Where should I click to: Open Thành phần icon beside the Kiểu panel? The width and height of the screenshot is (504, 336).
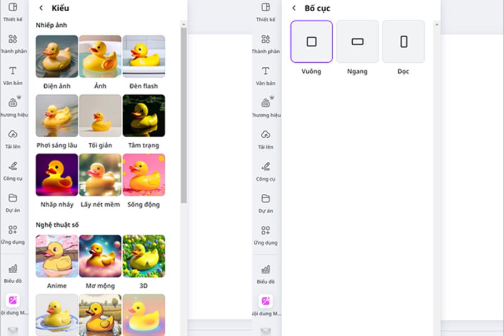13,39
